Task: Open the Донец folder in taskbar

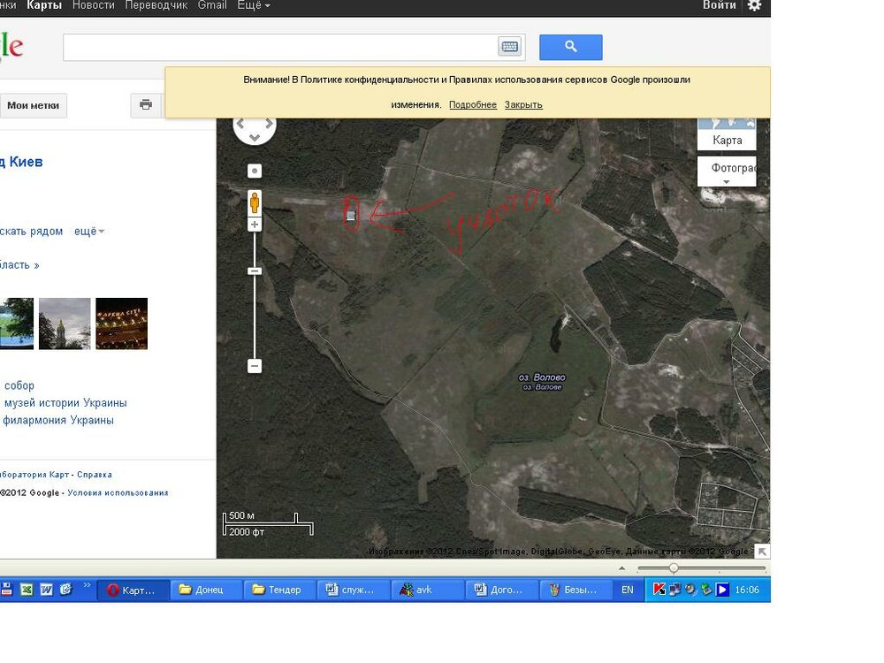Action: [x=206, y=590]
